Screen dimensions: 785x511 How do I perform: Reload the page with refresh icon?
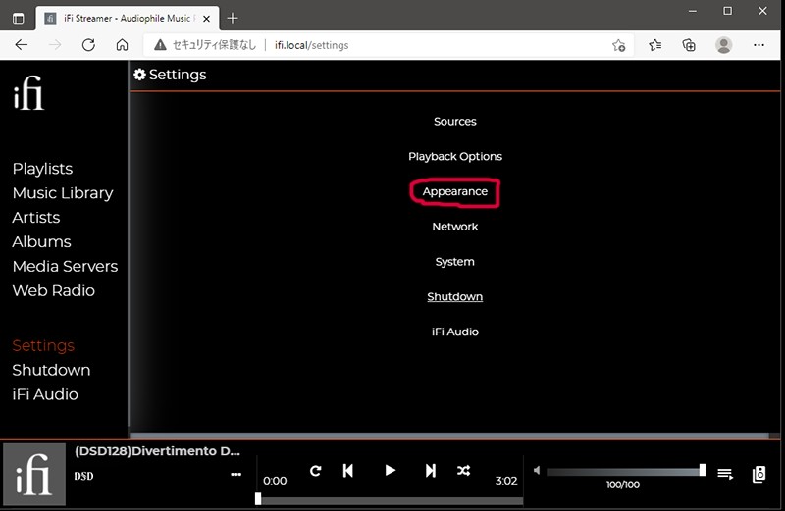(88, 45)
